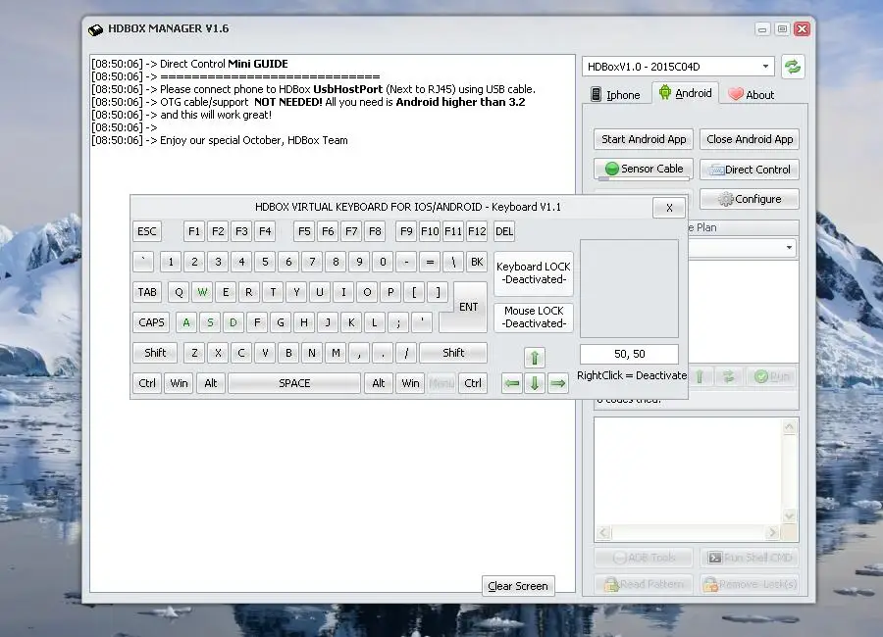Click the backtick key

143,262
